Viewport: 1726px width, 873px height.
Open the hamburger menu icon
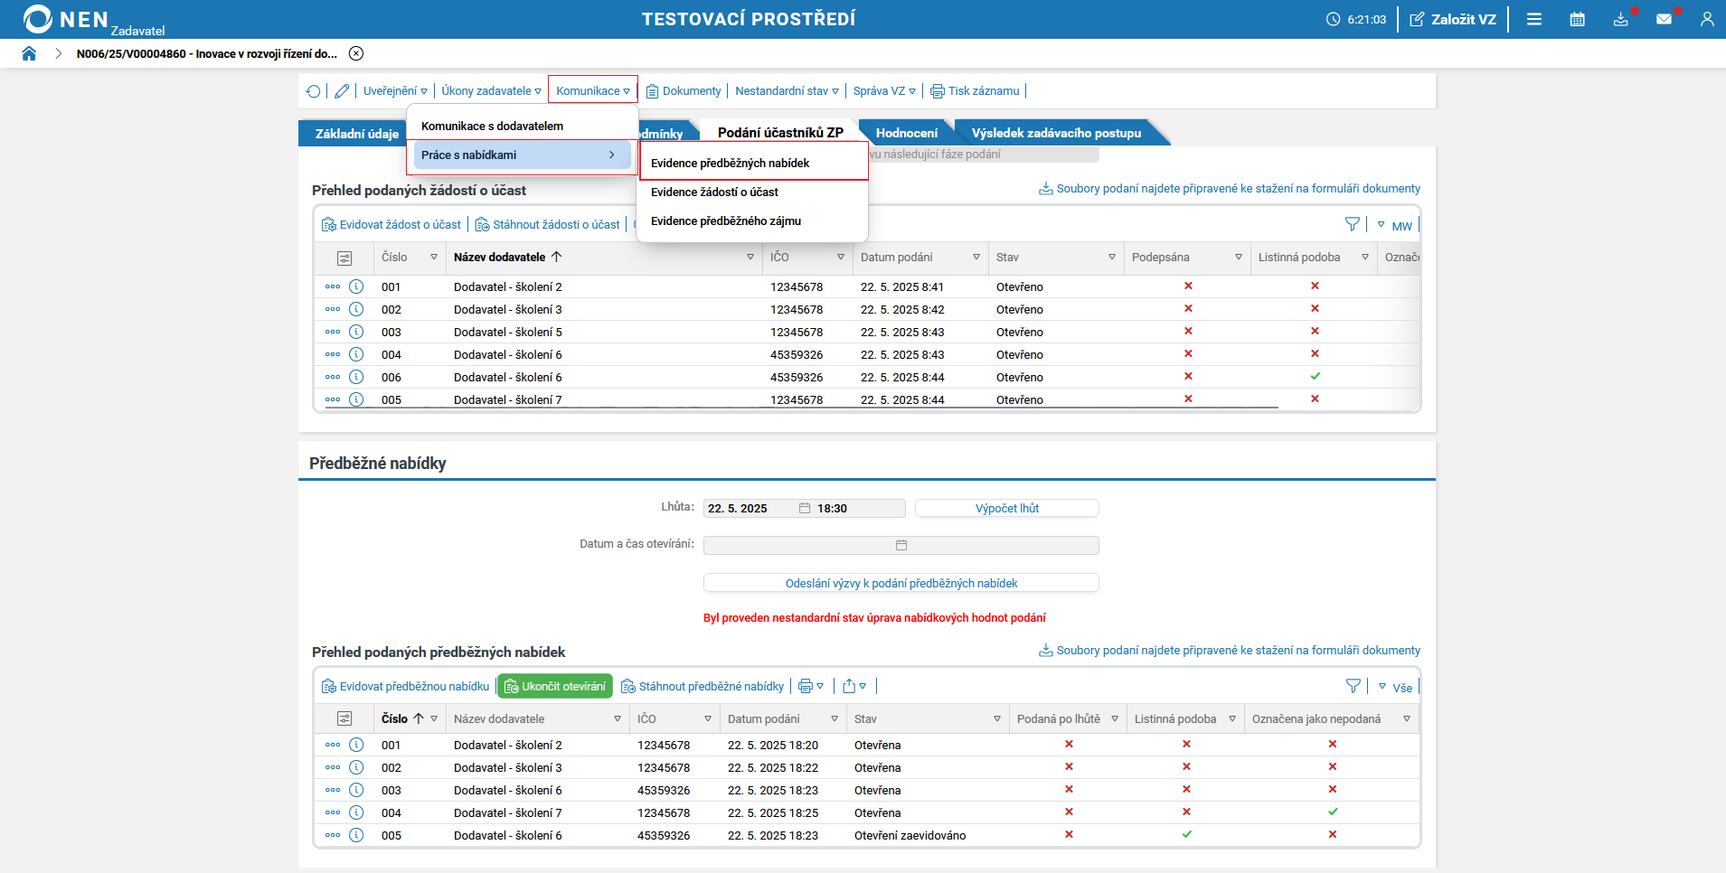1534,19
